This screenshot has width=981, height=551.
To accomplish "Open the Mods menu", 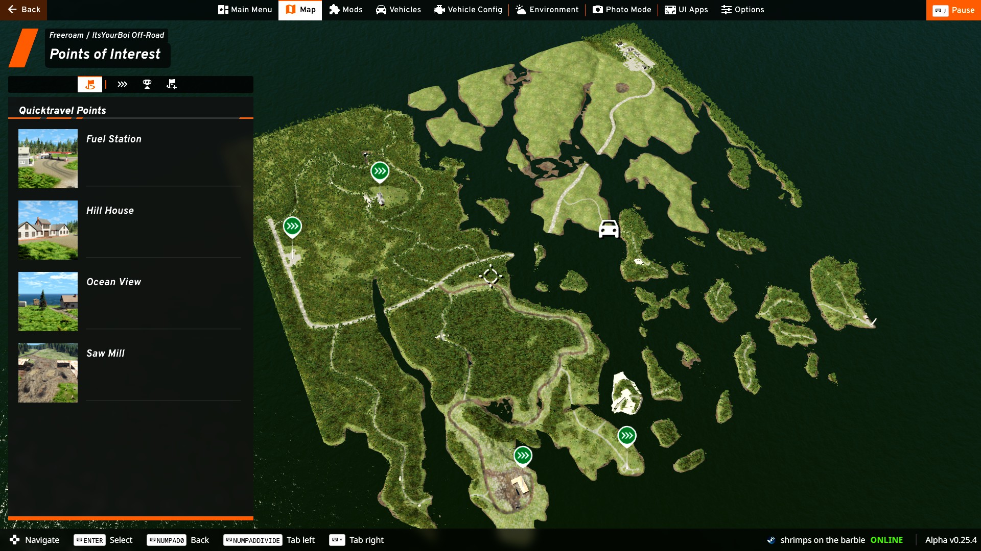I will (345, 10).
